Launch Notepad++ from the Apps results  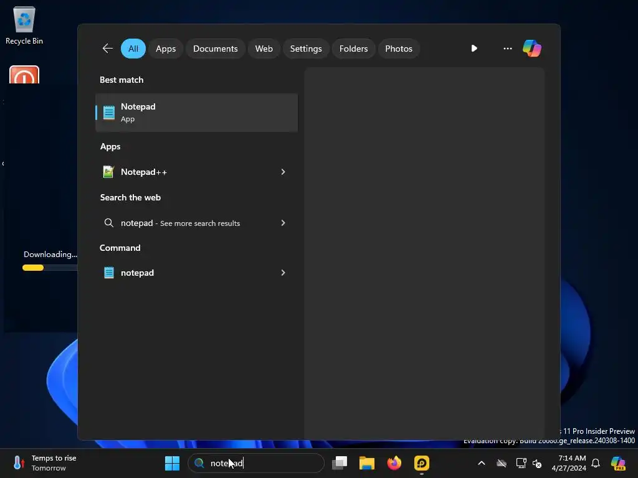(x=196, y=172)
